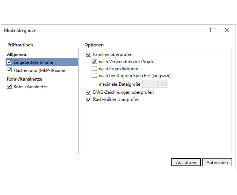Enable nach Projektkörpern option

click(x=94, y=69)
